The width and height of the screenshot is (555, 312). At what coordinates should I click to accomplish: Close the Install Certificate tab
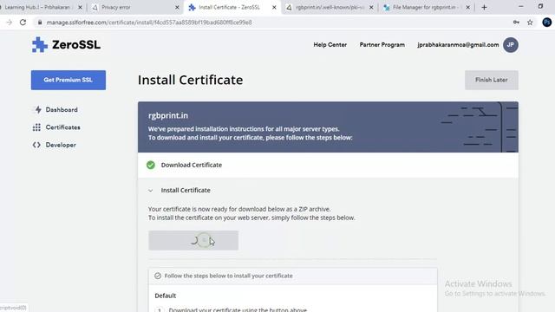(274, 7)
